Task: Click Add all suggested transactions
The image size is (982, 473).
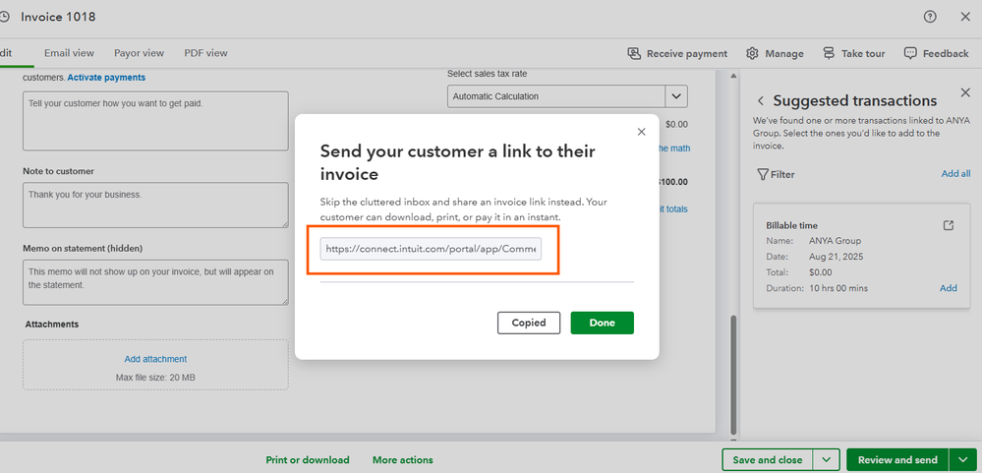Action: (x=955, y=173)
